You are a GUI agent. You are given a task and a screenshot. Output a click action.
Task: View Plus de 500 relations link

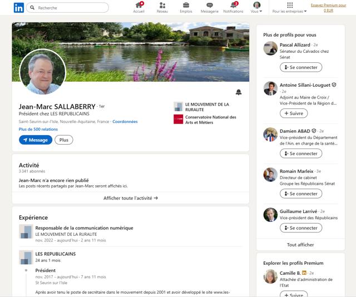(x=38, y=129)
